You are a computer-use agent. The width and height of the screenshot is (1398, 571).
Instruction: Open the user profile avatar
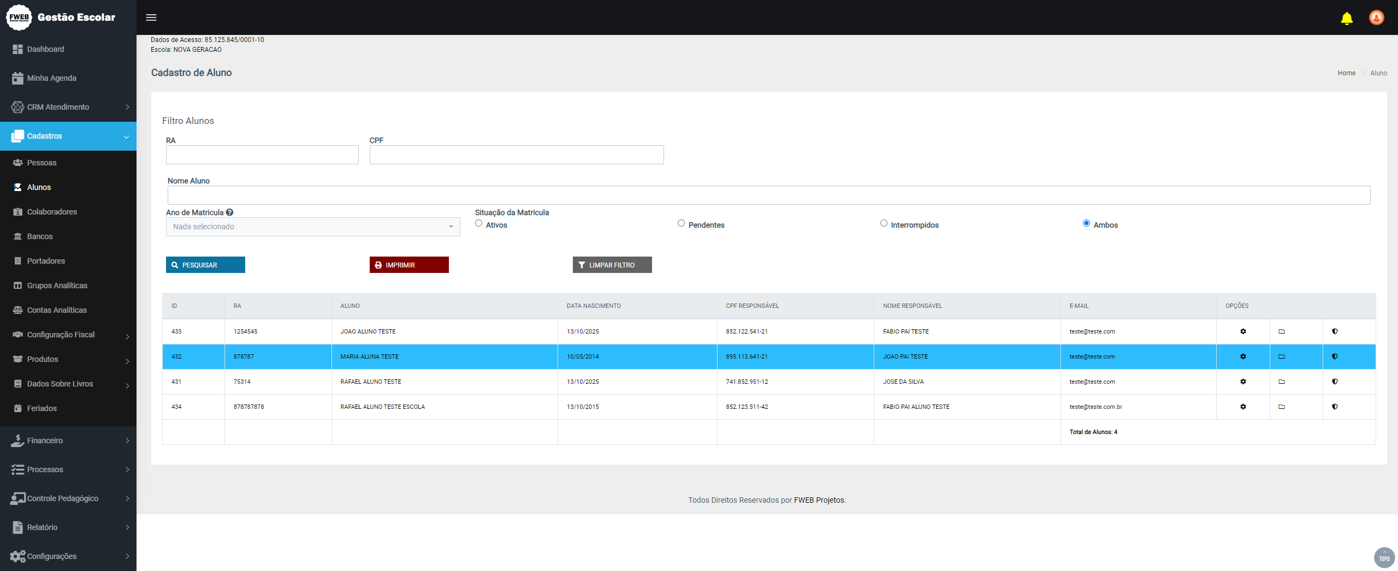click(1376, 17)
